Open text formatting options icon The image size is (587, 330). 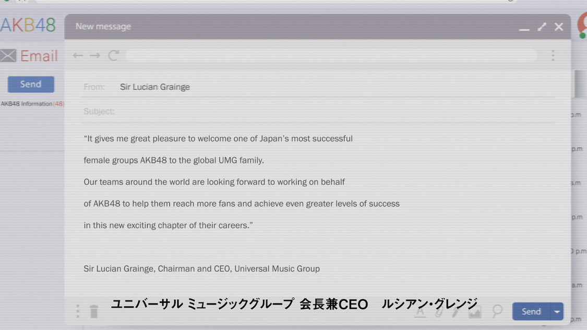(x=420, y=312)
